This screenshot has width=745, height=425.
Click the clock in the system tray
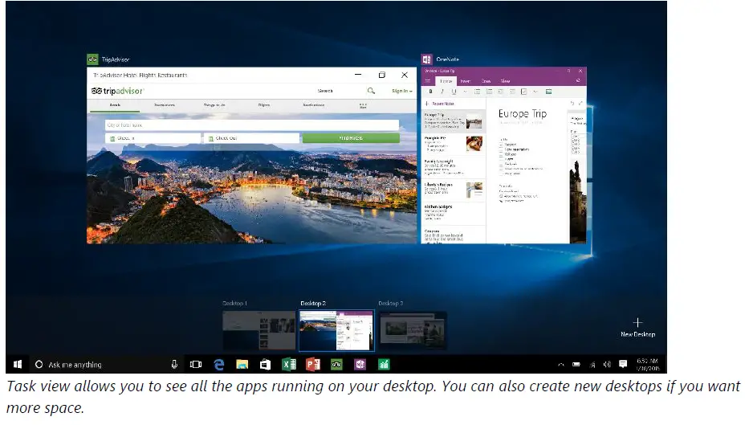647,365
